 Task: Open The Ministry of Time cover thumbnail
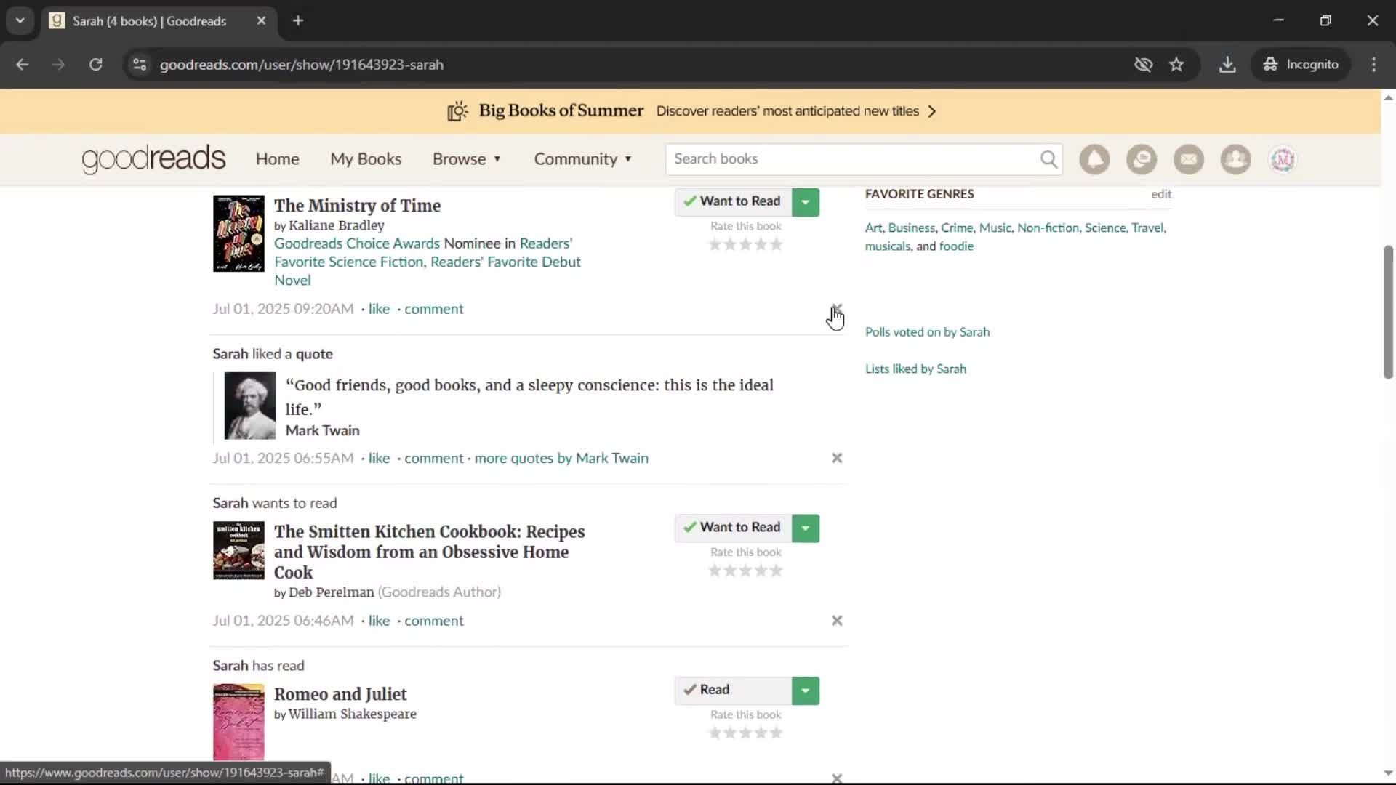click(x=238, y=233)
